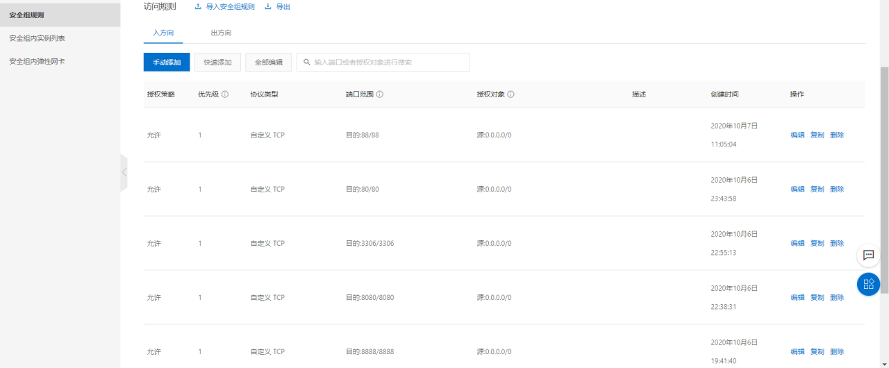This screenshot has height=368, width=889.
Task: Click the 访问规则 heading
Action: 160,6
